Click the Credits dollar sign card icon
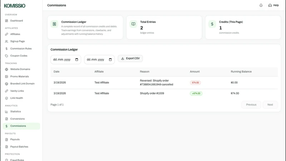The height and width of the screenshot is (161, 286). click(212, 24)
